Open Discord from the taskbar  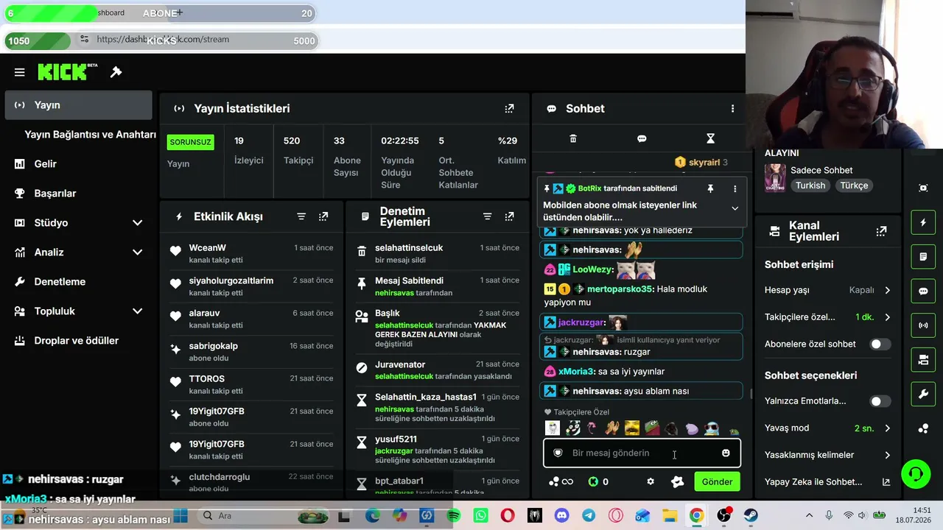[561, 515]
